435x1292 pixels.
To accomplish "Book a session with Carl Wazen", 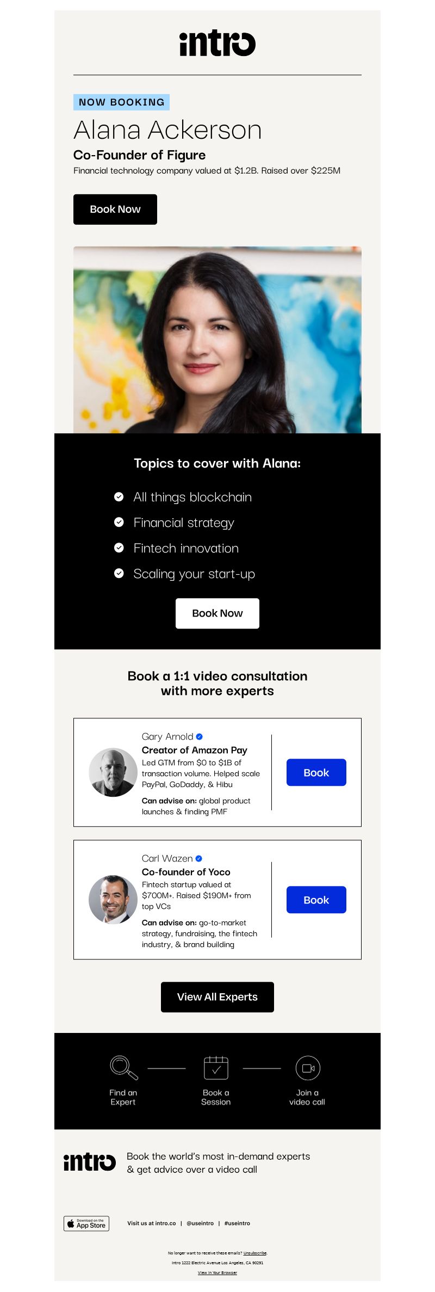I will click(316, 900).
